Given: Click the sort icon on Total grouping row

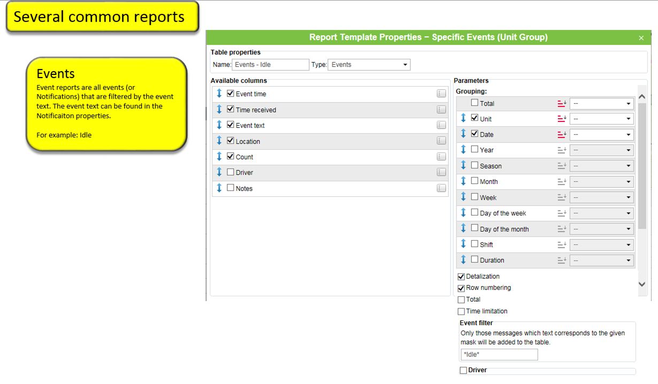Looking at the screenshot, I should (x=561, y=103).
